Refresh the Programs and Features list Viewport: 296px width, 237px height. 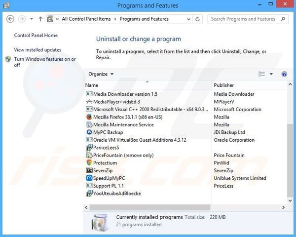pyautogui.click(x=197, y=19)
